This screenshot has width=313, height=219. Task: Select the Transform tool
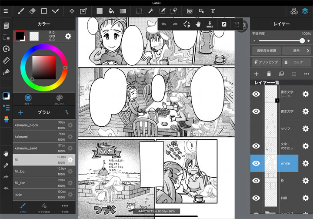83,11
